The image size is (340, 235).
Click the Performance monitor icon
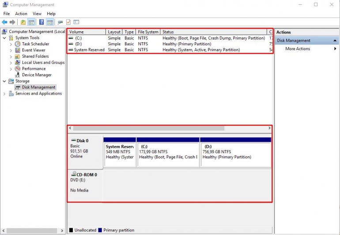(18, 69)
